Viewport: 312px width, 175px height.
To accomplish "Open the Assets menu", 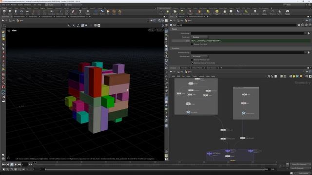I will click(x=20, y=5).
